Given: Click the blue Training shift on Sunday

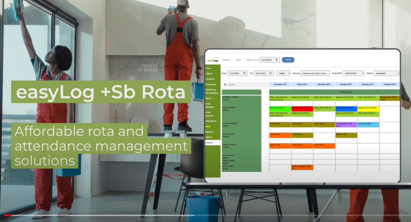Looking at the screenshot, I should tap(346, 109).
